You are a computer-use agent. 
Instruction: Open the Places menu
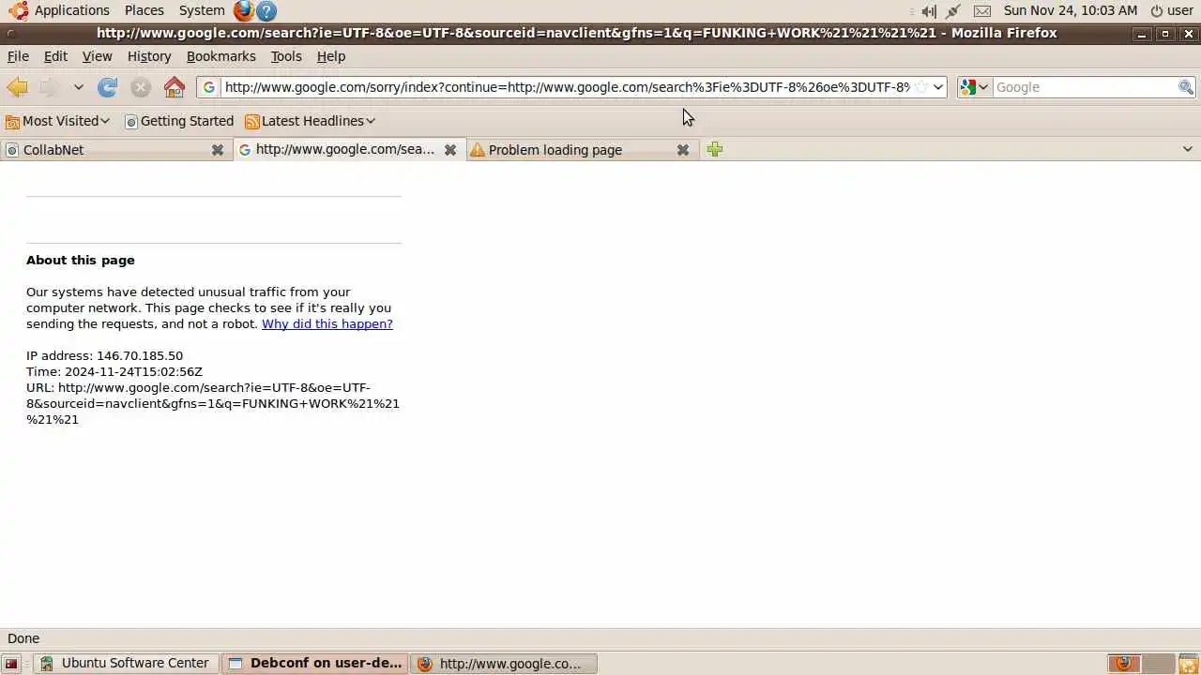click(144, 10)
